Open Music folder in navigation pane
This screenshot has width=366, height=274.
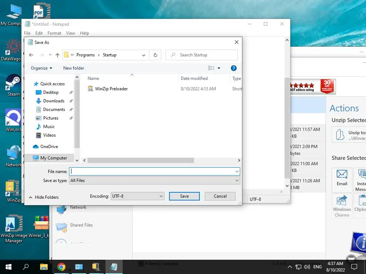tap(49, 127)
